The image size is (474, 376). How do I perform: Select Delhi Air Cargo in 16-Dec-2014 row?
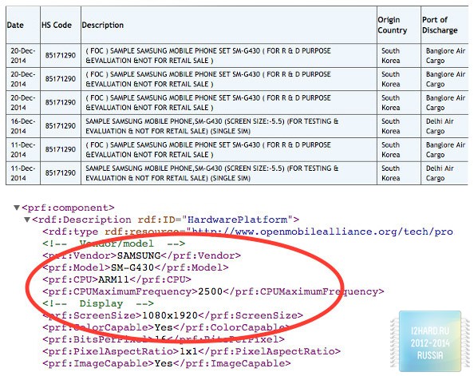coord(444,126)
